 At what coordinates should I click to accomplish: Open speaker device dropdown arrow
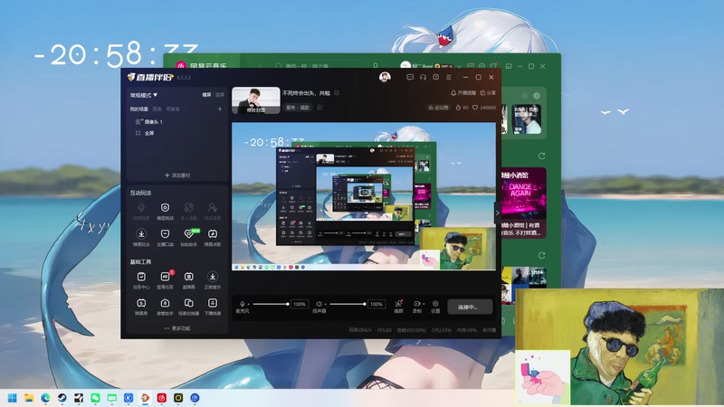(325, 304)
